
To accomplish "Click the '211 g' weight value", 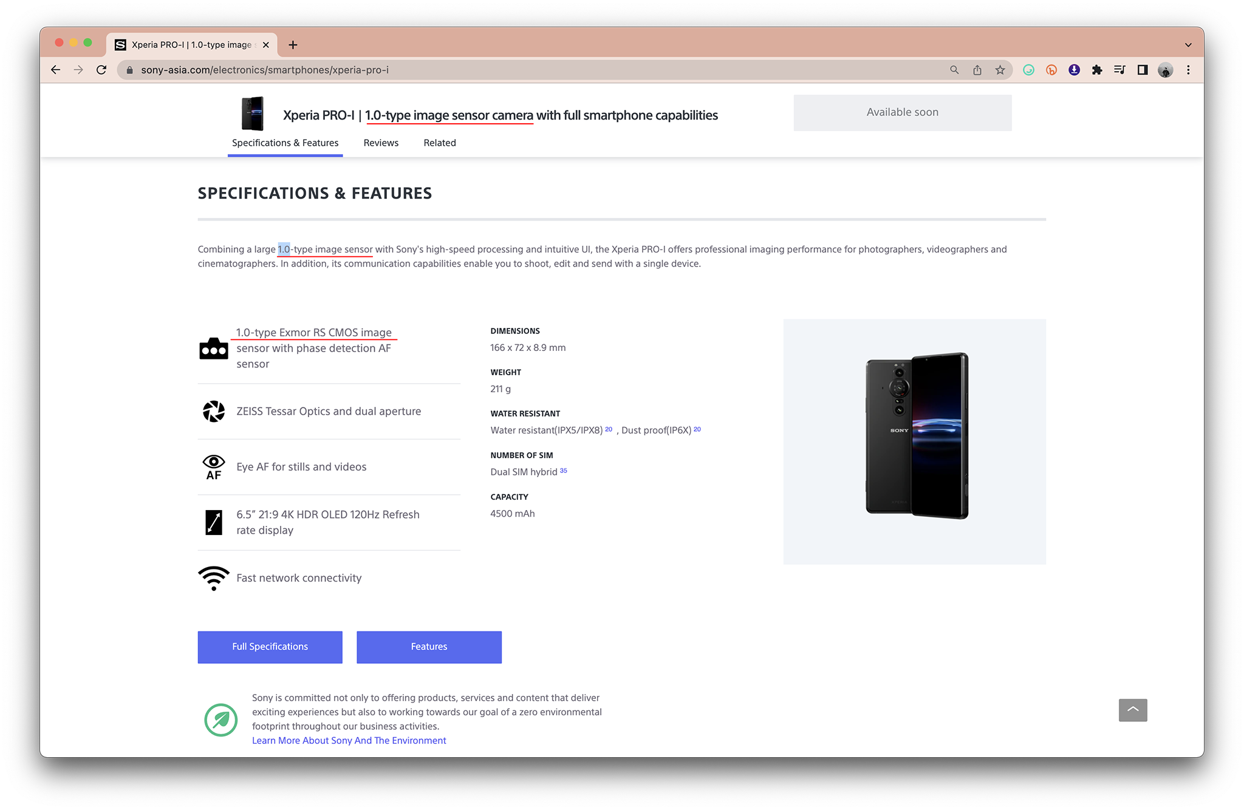I will pos(501,389).
